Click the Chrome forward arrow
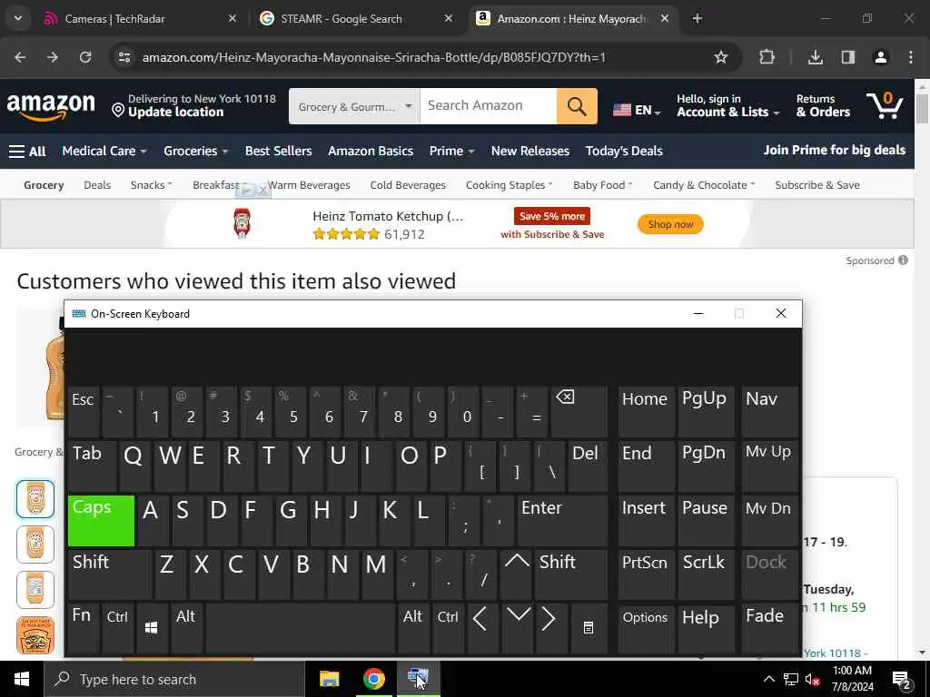The width and height of the screenshot is (930, 697). tap(52, 57)
